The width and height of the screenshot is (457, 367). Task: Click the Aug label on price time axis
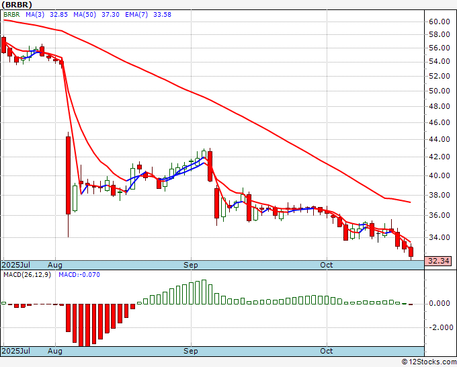coord(55,265)
